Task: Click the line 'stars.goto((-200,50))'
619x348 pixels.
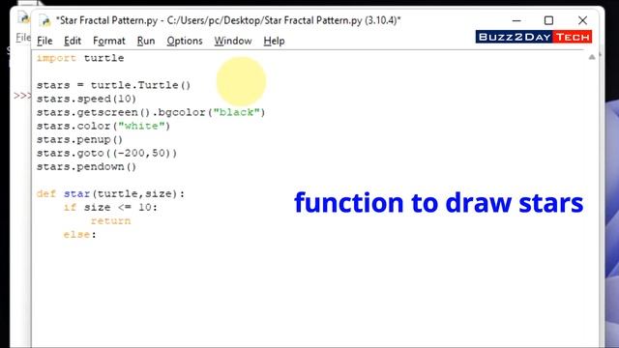Action: 107,153
